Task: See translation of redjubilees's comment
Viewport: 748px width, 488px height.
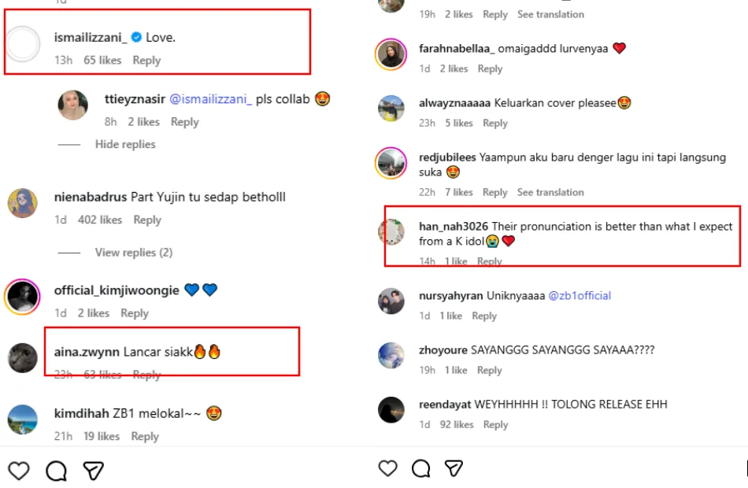Action: (x=550, y=192)
